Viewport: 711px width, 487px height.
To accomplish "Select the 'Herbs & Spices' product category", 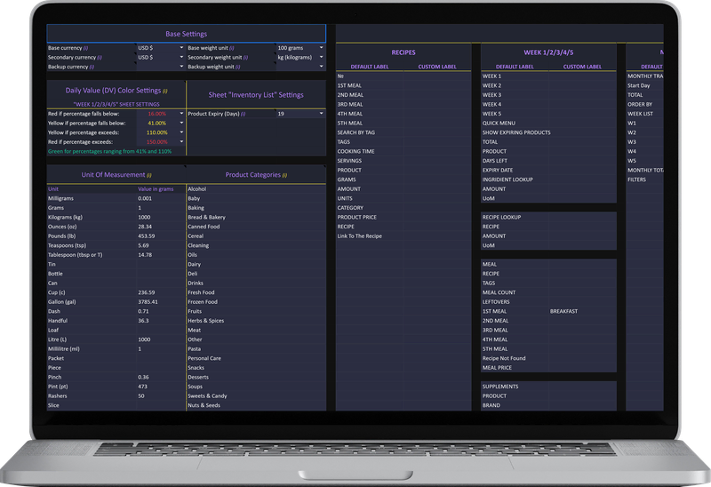I will point(206,321).
